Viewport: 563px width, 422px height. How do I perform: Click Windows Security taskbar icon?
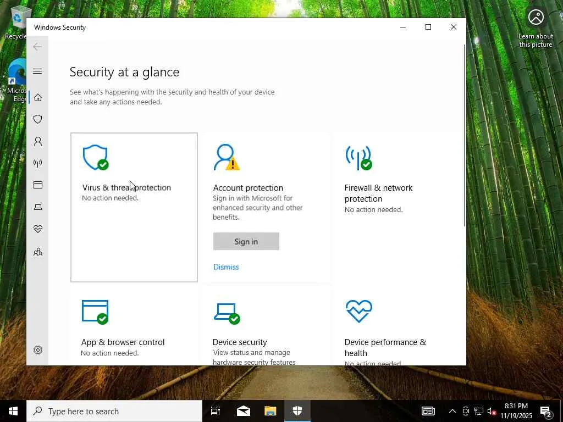click(x=297, y=411)
